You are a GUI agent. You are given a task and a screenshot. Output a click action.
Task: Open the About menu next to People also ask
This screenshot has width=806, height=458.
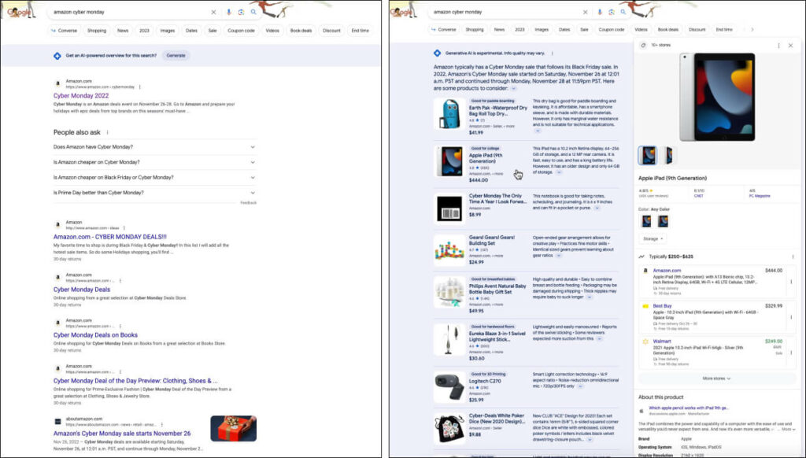(107, 132)
